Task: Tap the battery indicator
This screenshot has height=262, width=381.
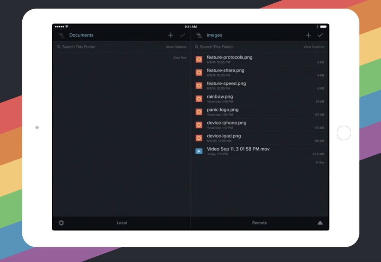Action: tap(323, 27)
